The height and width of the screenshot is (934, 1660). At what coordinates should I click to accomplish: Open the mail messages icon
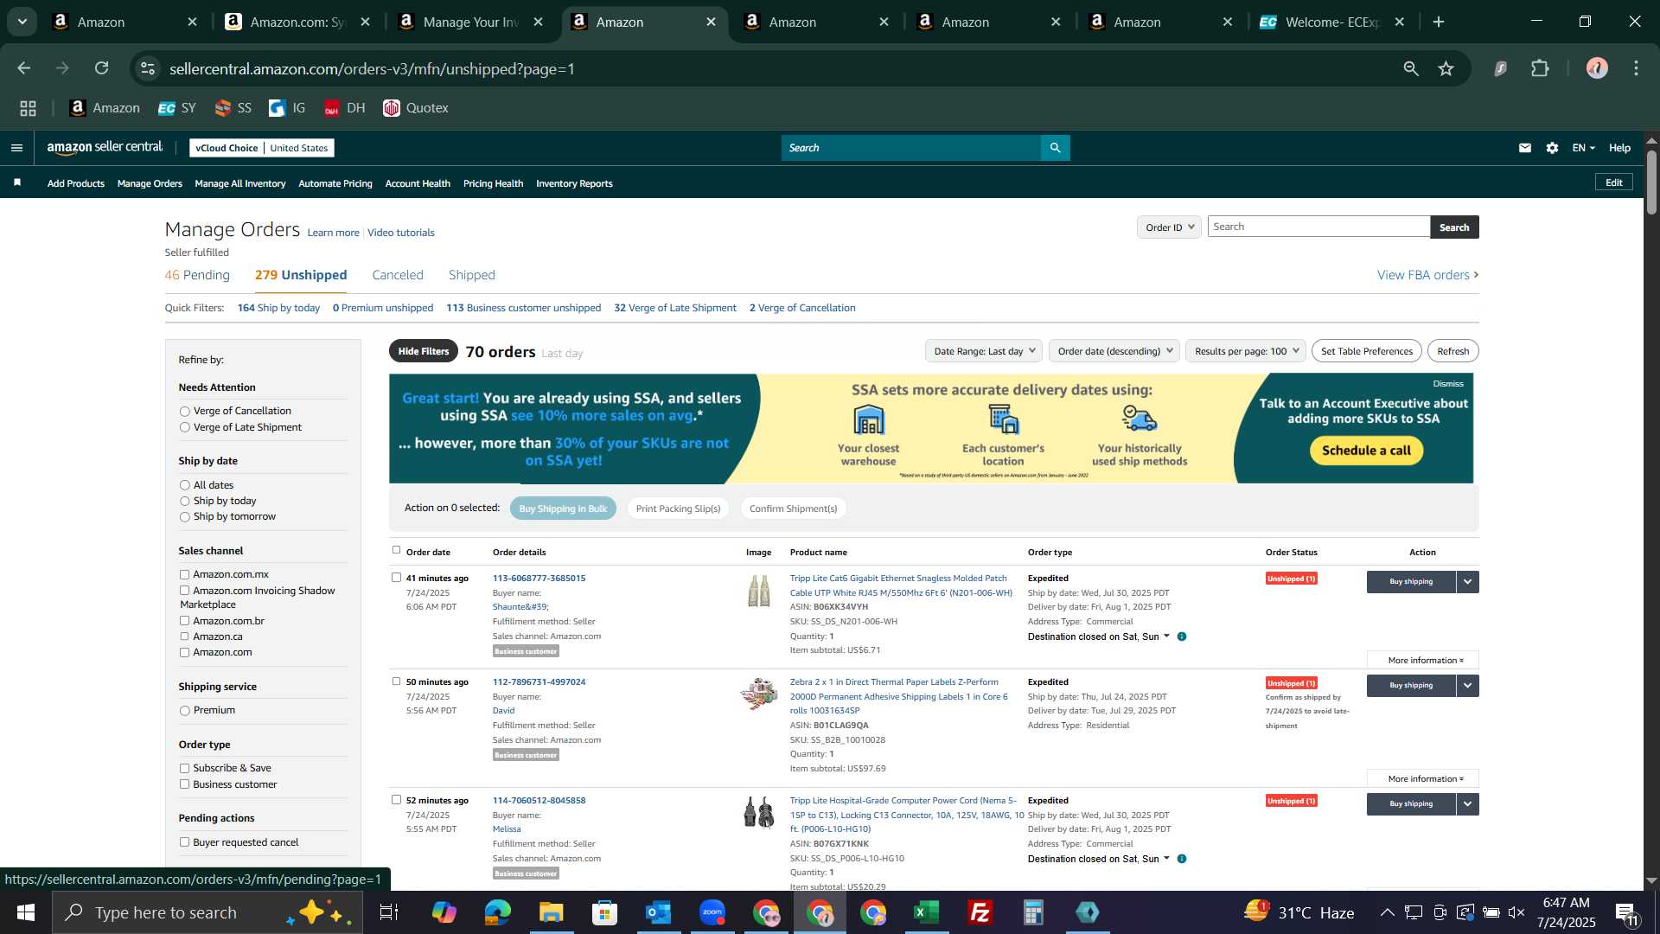[x=1525, y=148]
